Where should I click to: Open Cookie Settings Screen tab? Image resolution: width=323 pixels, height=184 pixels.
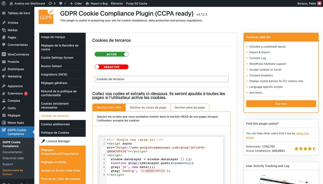click(62, 58)
